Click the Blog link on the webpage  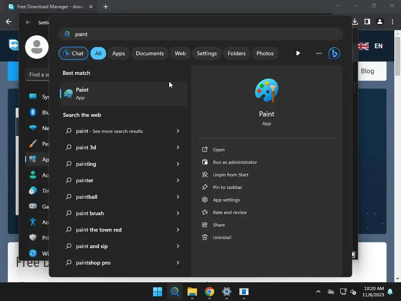click(x=367, y=71)
